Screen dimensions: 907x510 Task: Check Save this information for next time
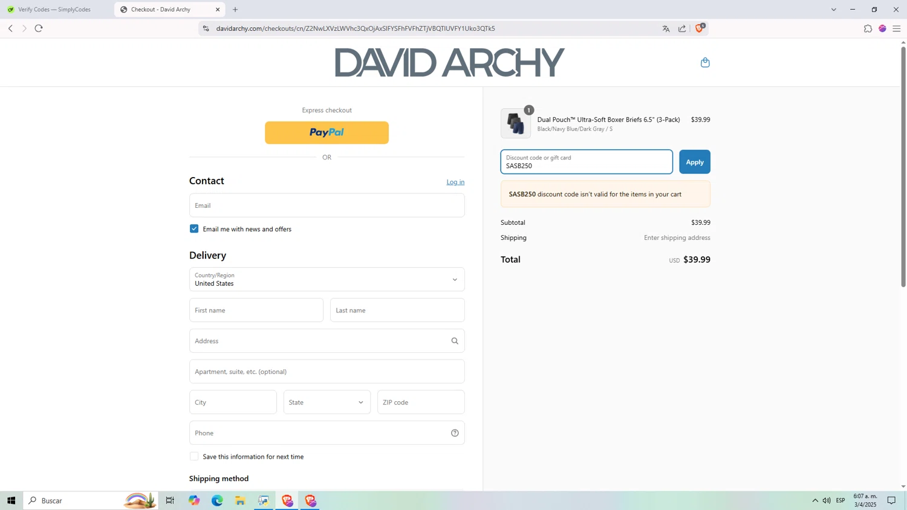[x=194, y=456]
